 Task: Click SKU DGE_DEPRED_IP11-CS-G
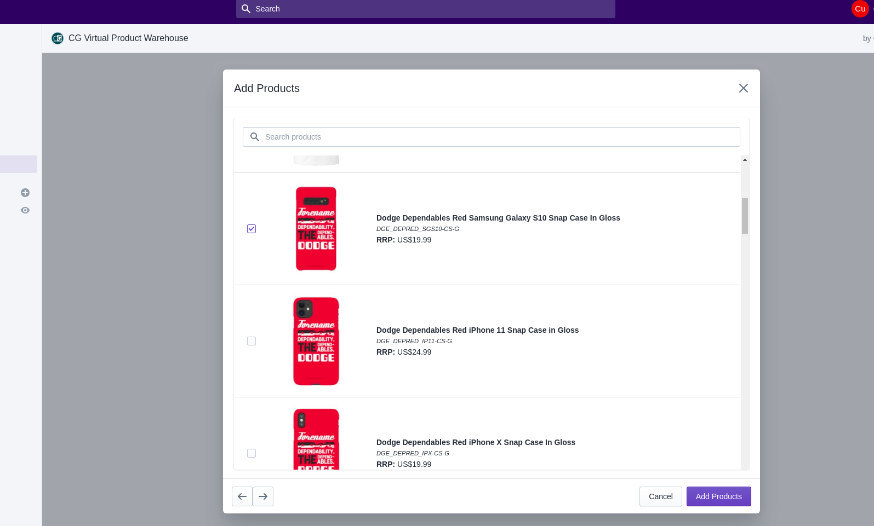(414, 341)
